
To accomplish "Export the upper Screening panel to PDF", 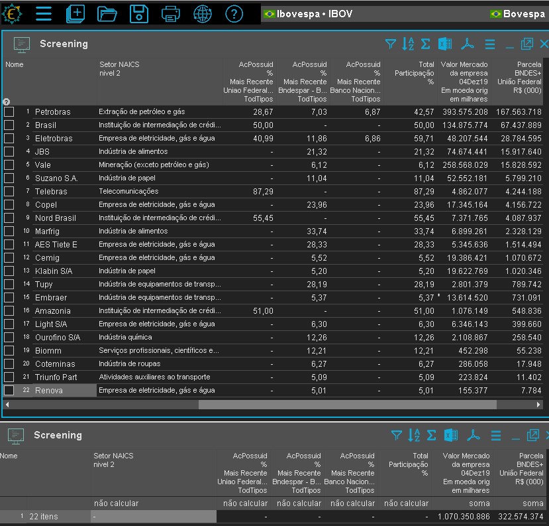I will (468, 44).
